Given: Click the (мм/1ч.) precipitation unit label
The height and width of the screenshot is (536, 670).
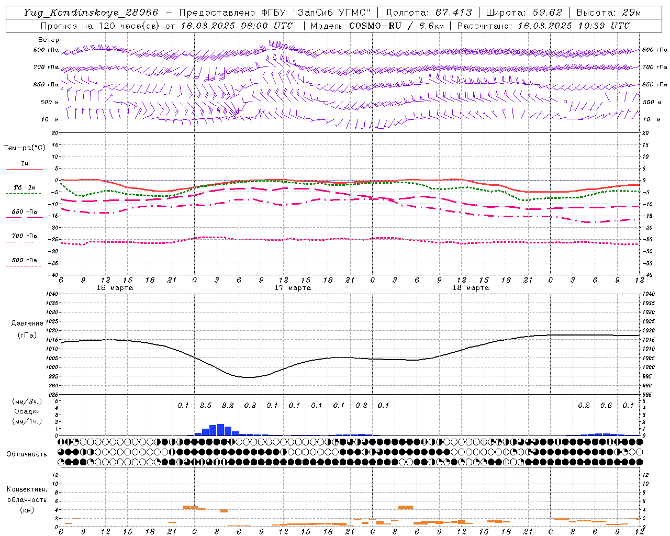Looking at the screenshot, I should [27, 421].
